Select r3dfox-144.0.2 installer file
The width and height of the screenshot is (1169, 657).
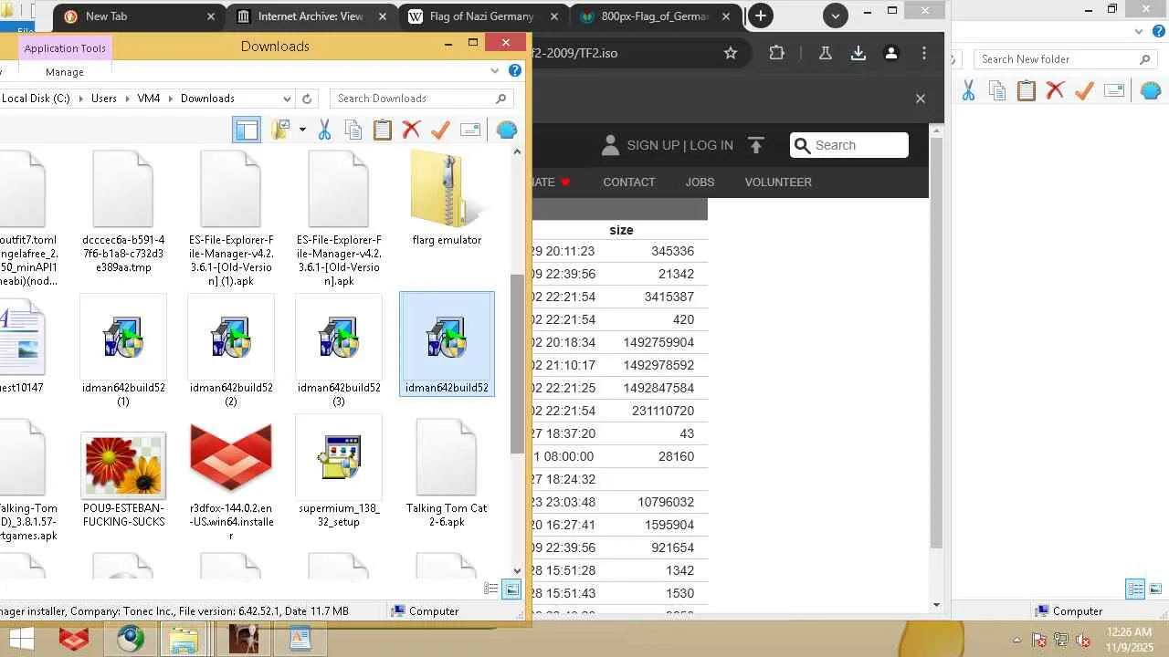pos(231,481)
